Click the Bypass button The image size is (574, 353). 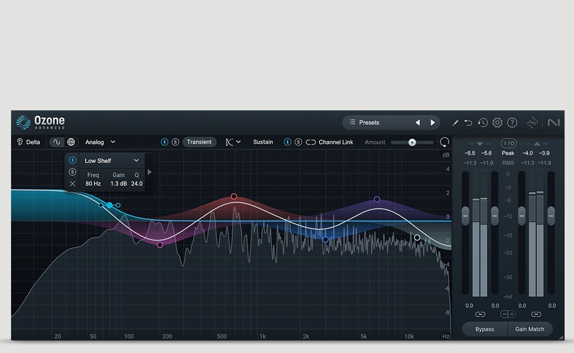(485, 329)
